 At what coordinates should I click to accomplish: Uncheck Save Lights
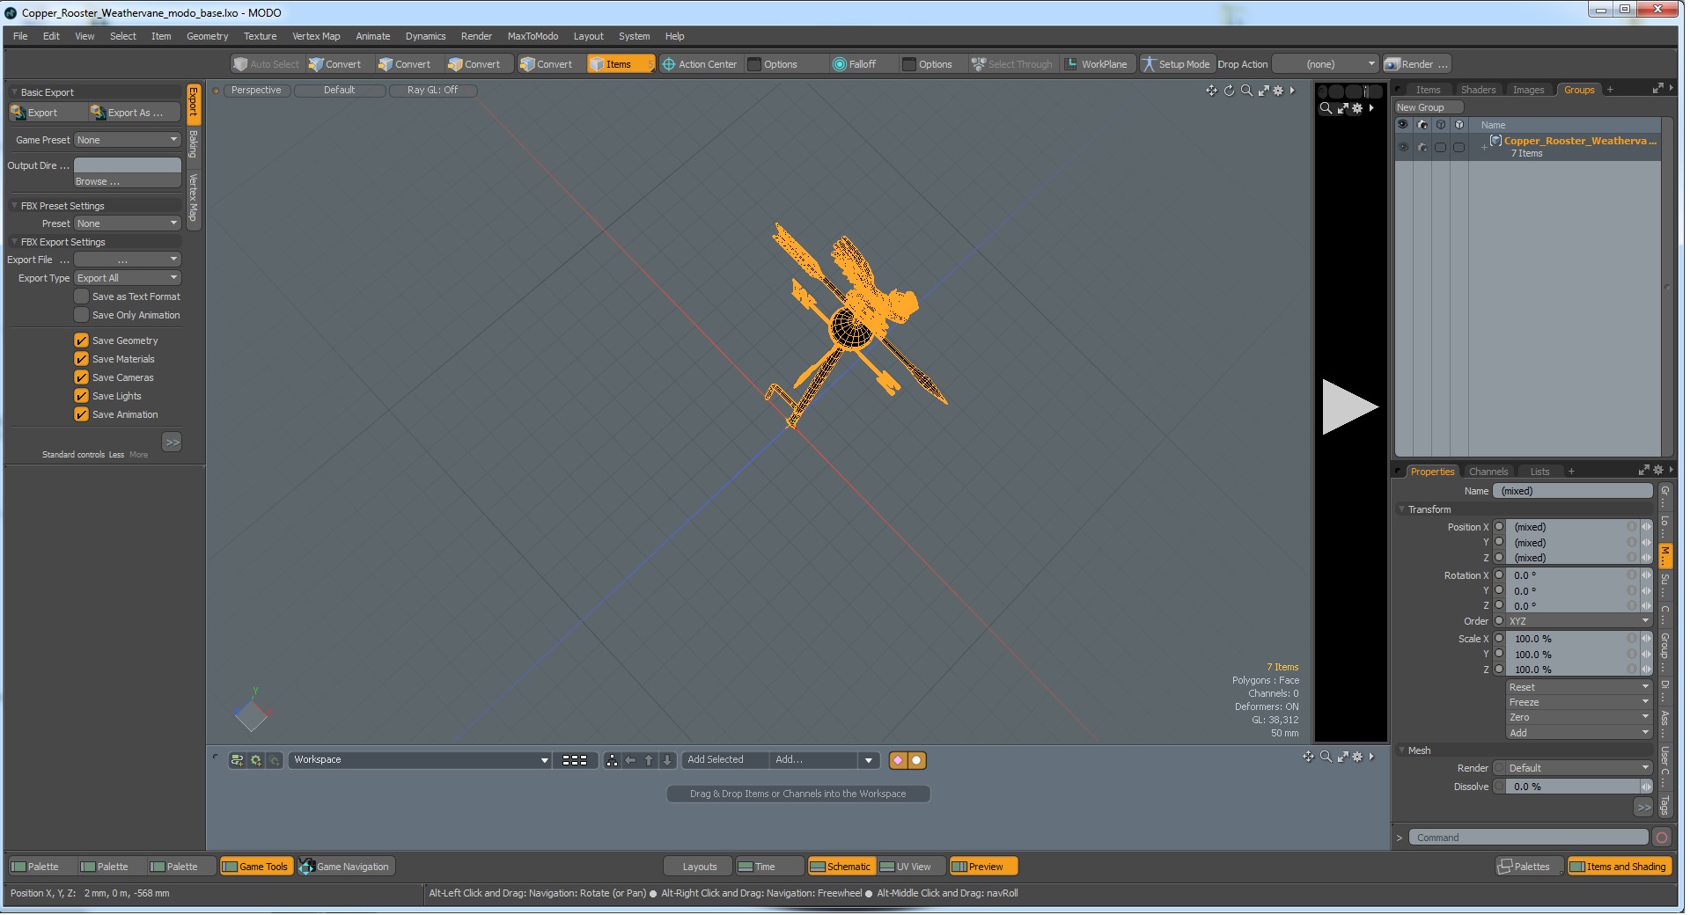pos(82,396)
